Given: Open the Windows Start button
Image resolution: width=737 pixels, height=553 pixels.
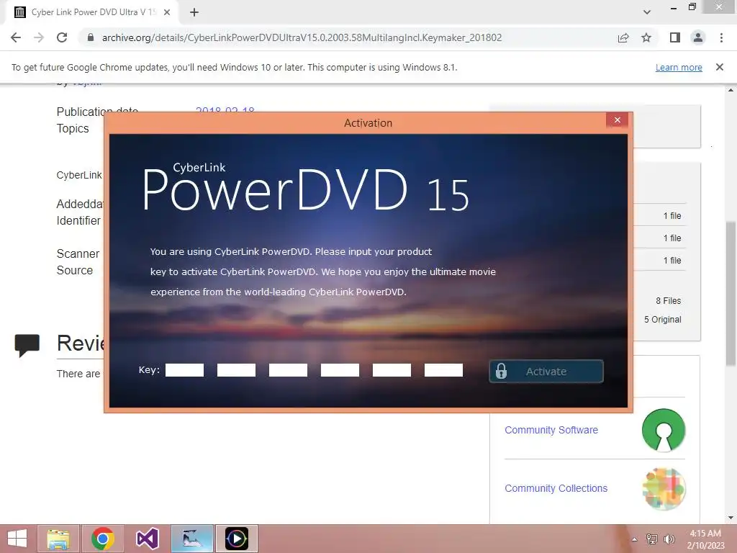Looking at the screenshot, I should (17, 539).
